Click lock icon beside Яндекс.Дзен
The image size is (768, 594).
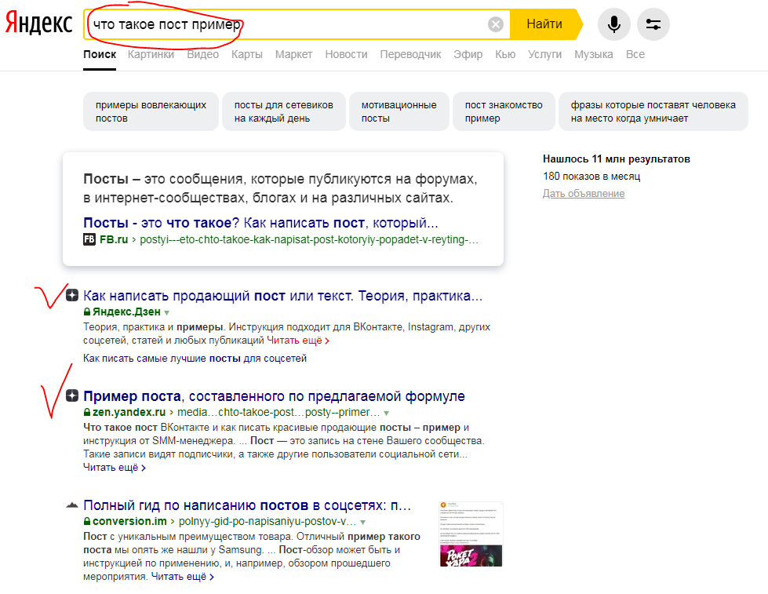(87, 312)
